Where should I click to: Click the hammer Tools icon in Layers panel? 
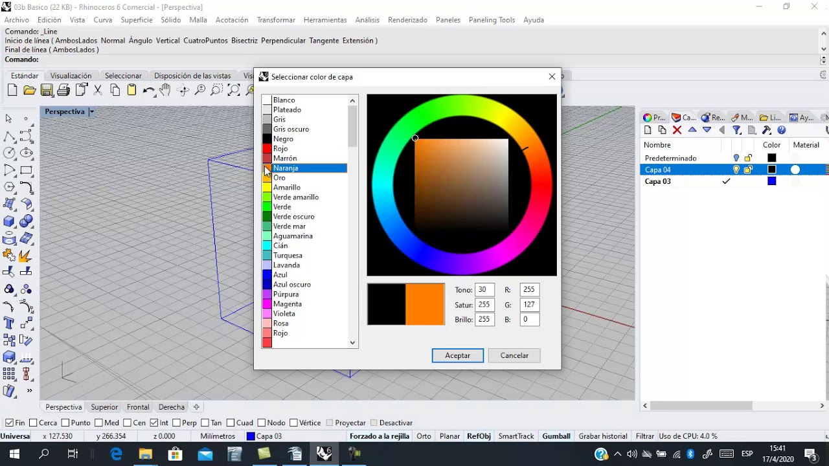pos(767,130)
